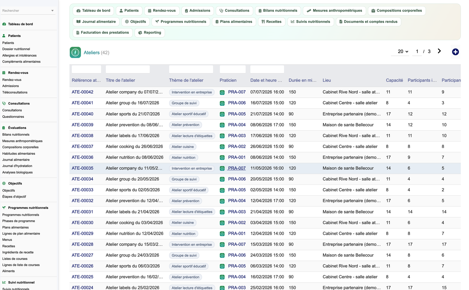This screenshot has height=290, width=469.
Task: Click the Tableau de bord sidebar dashboard icon
Action: tap(4, 24)
